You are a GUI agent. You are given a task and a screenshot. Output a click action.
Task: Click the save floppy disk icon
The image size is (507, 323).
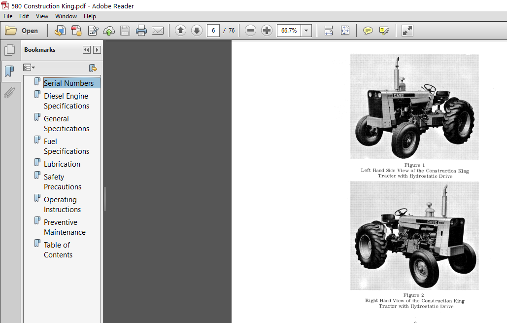(125, 31)
